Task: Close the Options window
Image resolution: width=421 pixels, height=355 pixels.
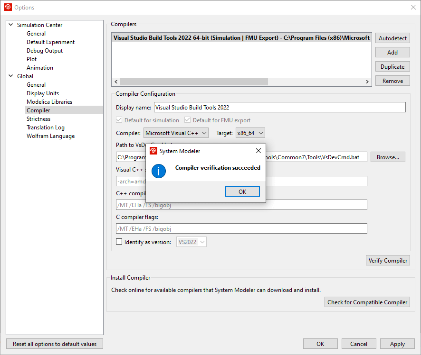Action: tap(413, 7)
